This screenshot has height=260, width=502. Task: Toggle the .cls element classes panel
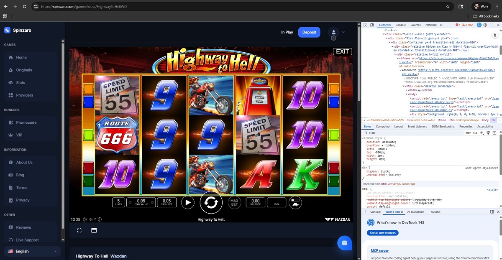(x=475, y=133)
